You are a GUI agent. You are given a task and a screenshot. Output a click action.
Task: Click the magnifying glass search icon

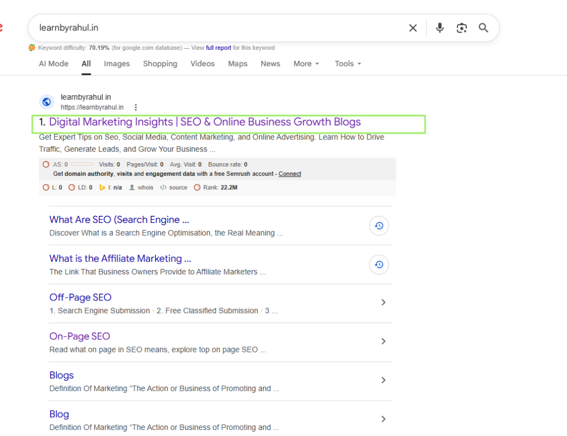483,28
